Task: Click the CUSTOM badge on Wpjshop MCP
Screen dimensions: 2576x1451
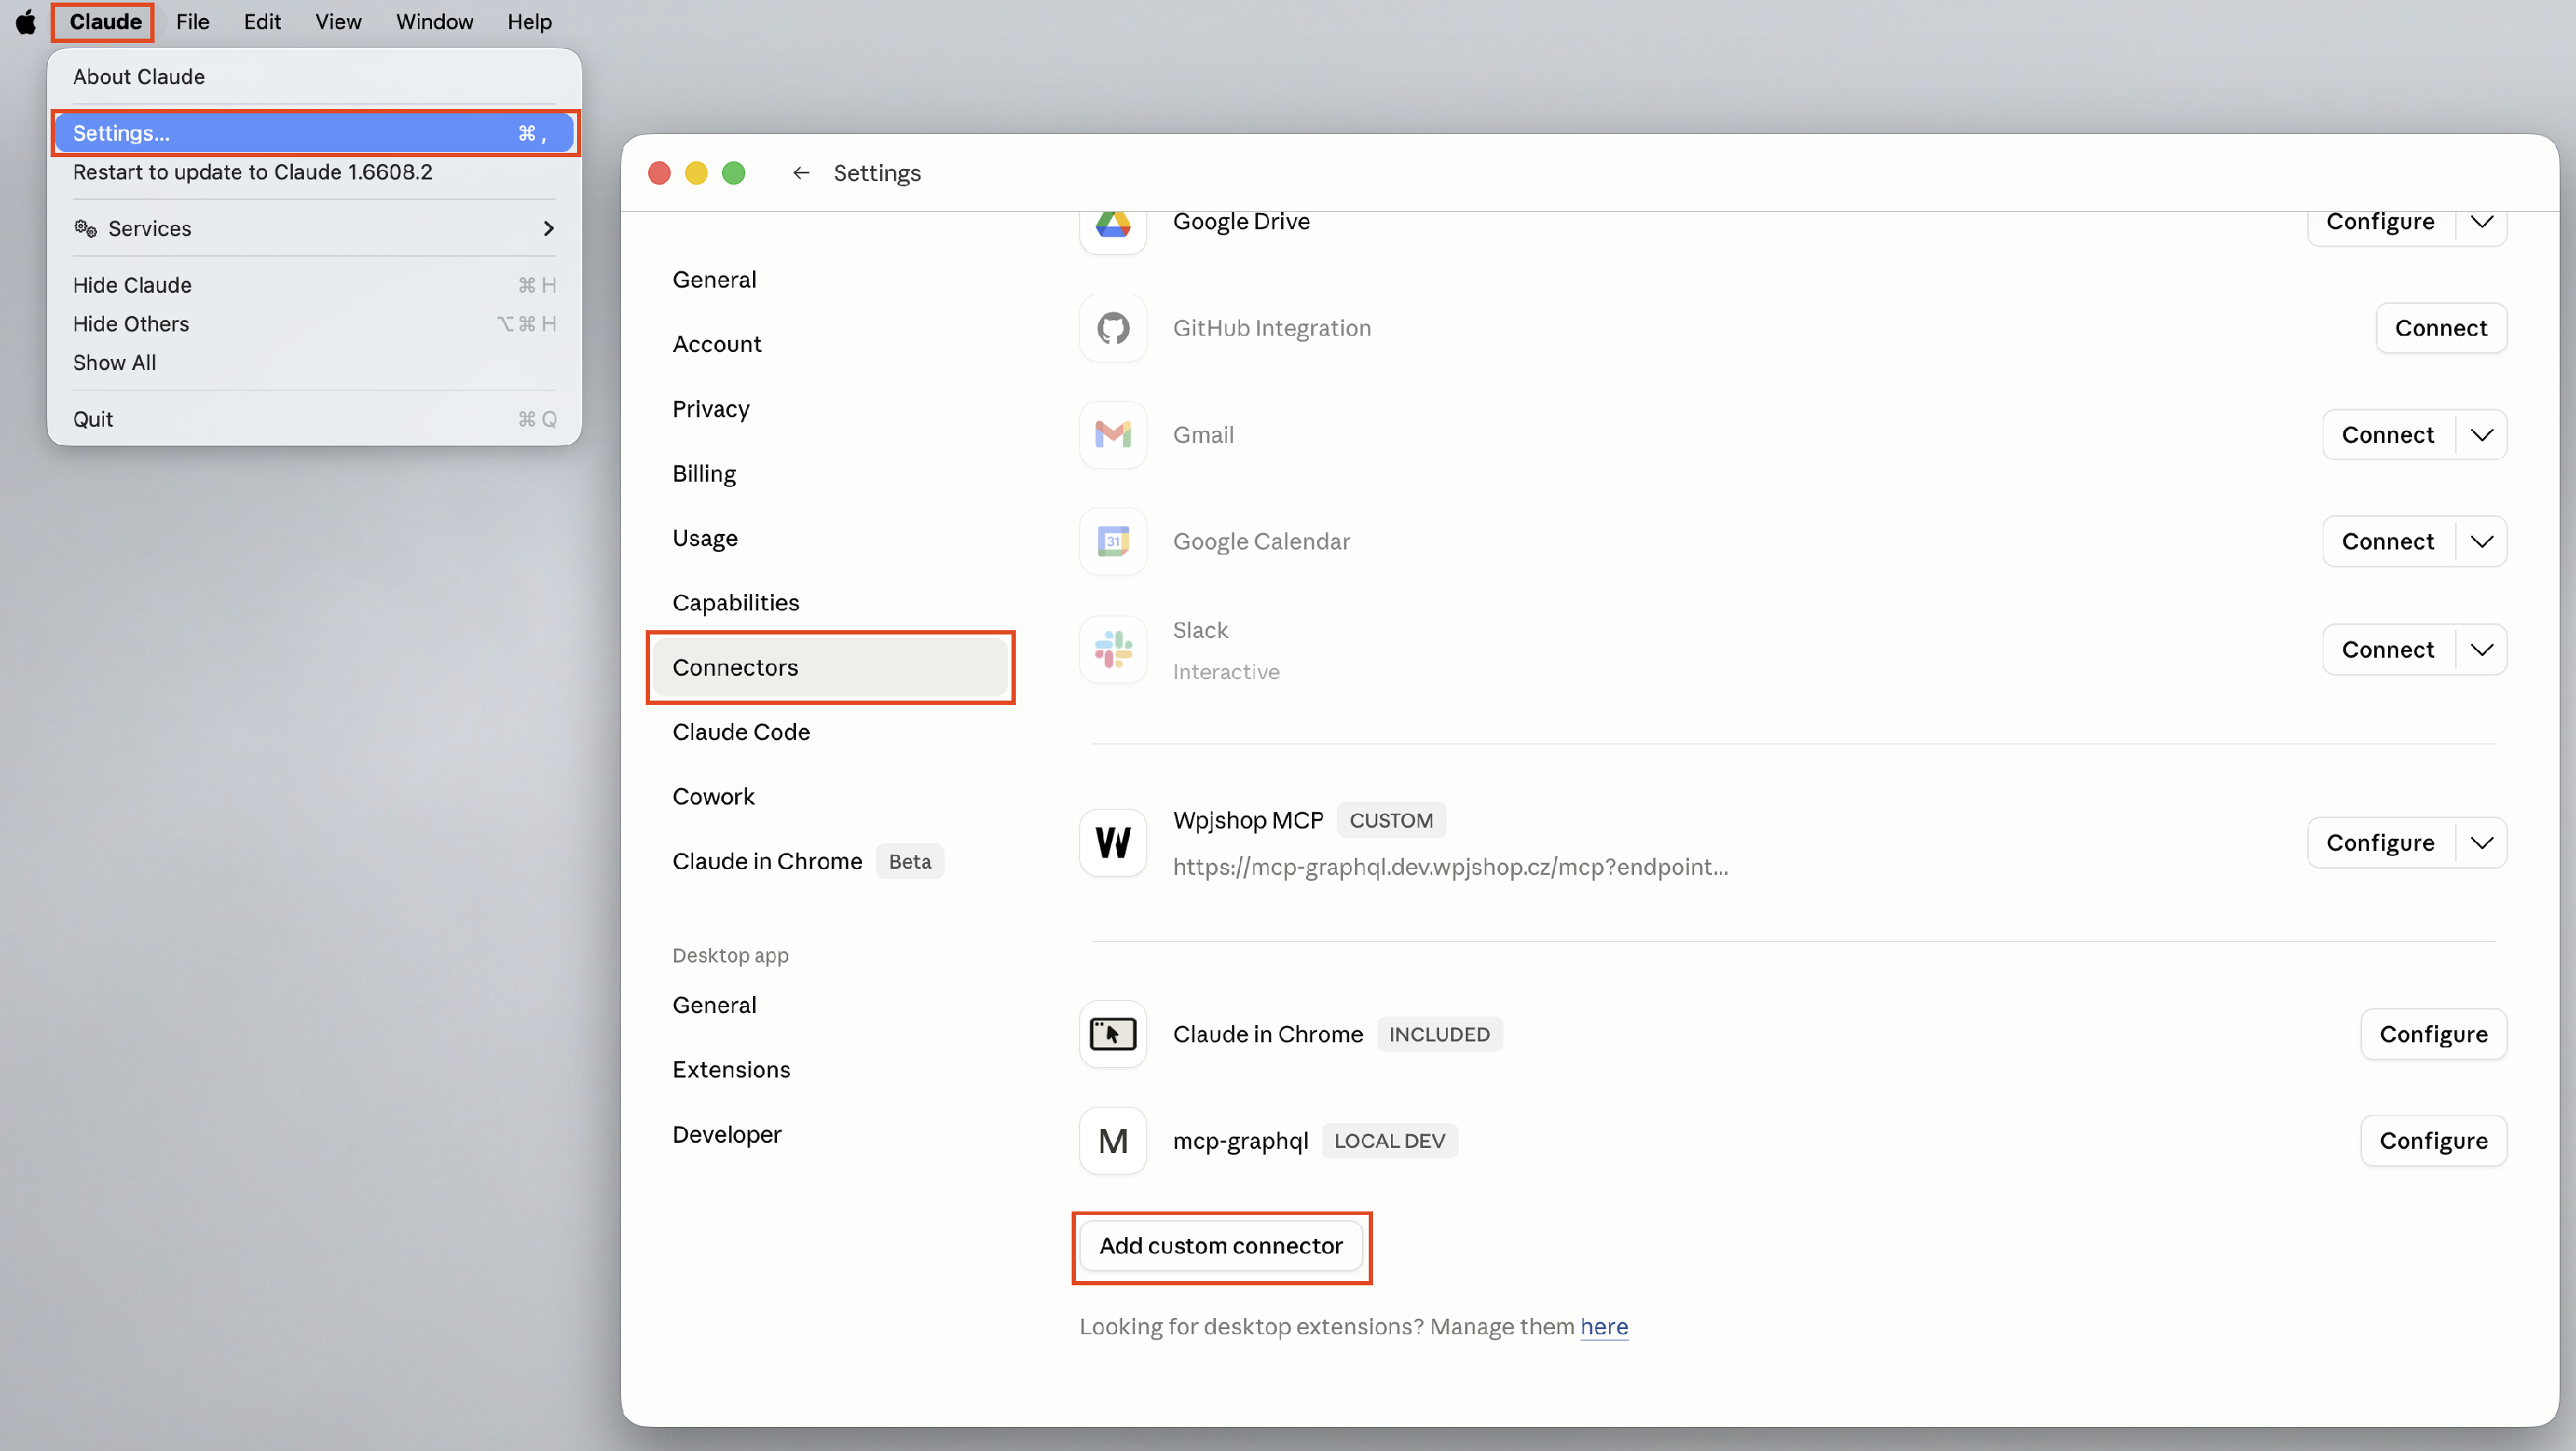Action: 1391,821
